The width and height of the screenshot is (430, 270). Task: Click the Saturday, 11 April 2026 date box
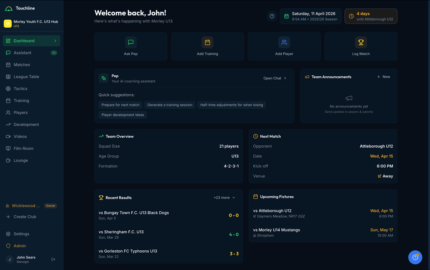[x=311, y=16]
